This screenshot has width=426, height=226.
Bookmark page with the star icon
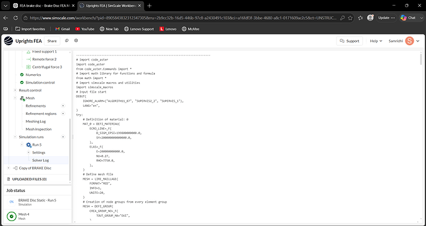click(350, 18)
